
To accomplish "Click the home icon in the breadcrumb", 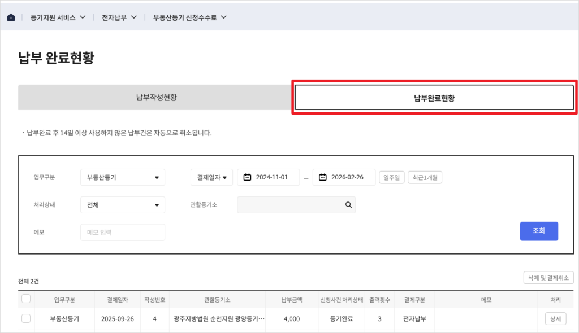I will [11, 16].
